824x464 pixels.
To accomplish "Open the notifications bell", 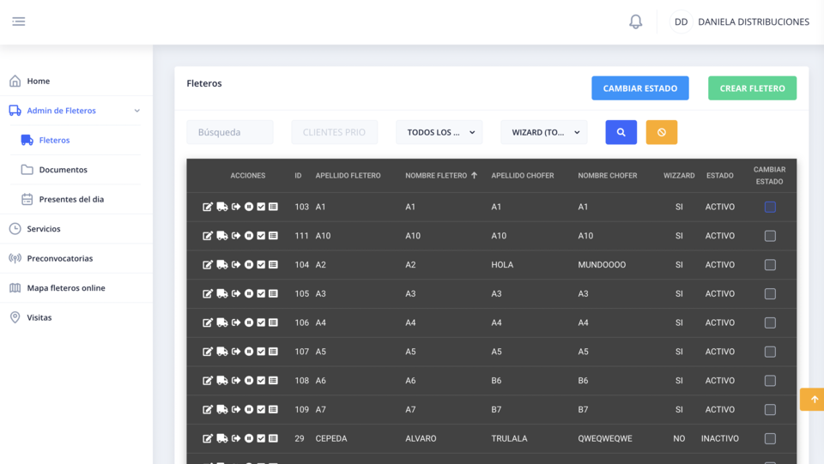I will [x=635, y=21].
